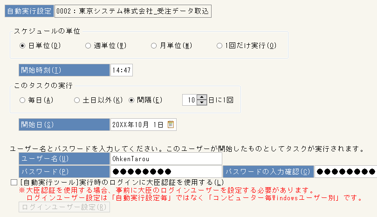The image size is (377, 217).
Task: Click the ユーザー名 field containing OhkenTarou
Action: (166, 159)
